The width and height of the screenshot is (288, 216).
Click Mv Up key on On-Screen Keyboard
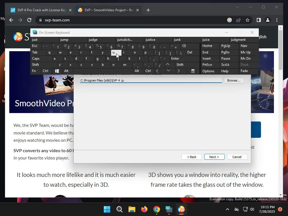pyautogui.click(x=249, y=52)
